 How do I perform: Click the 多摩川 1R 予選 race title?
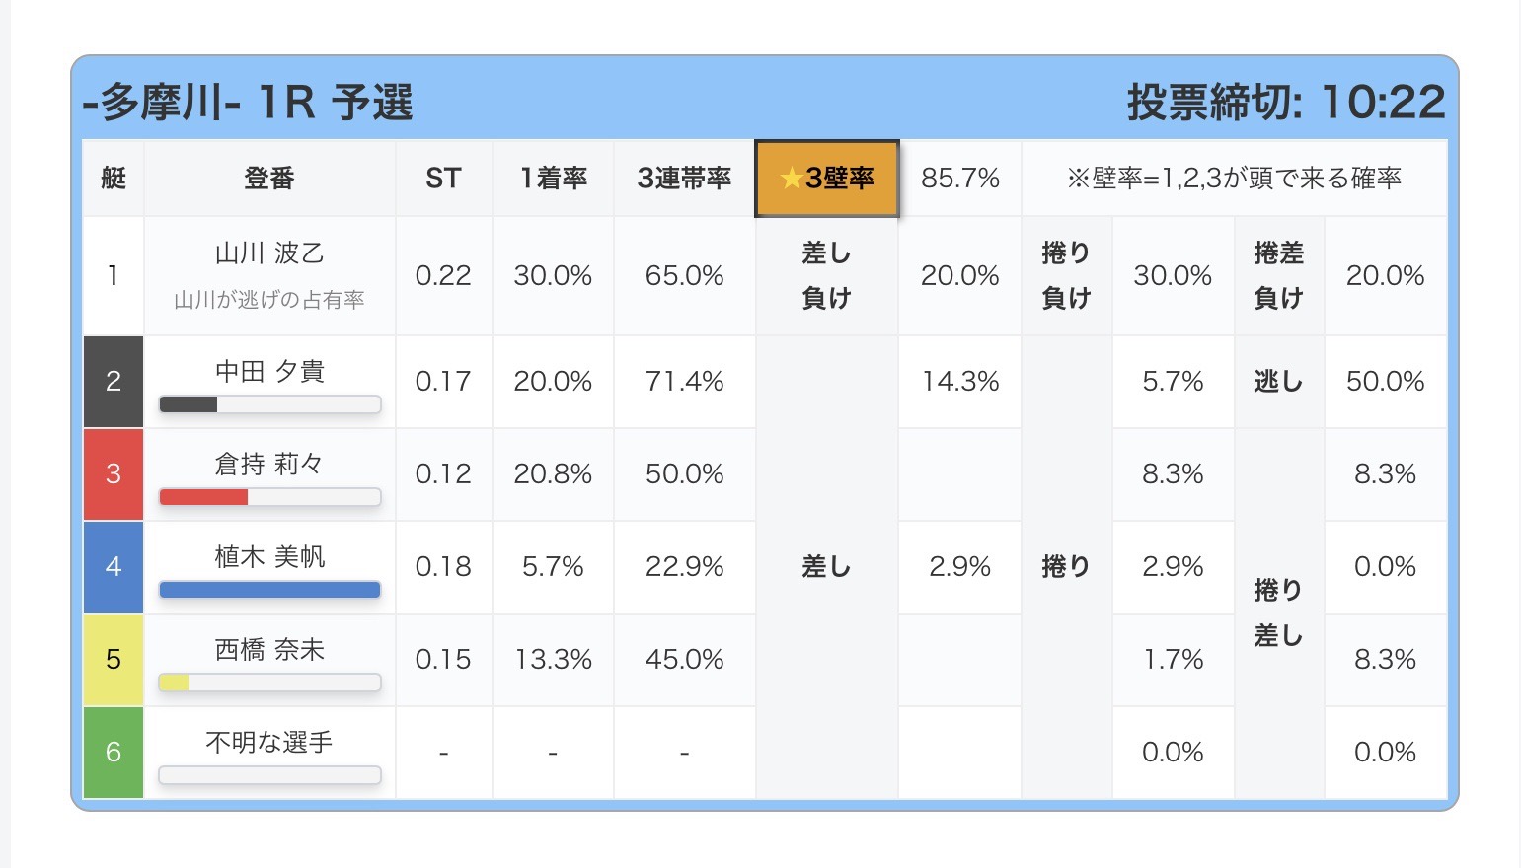click(248, 103)
